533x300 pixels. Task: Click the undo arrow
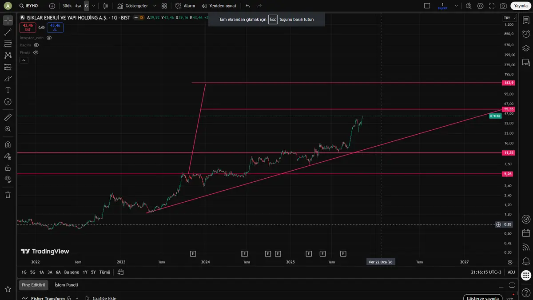[x=248, y=6]
